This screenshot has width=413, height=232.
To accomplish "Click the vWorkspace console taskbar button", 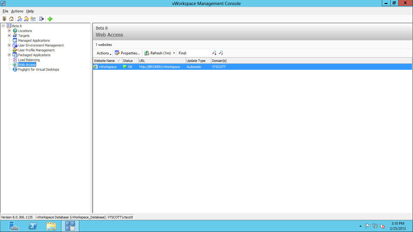I will (70, 226).
